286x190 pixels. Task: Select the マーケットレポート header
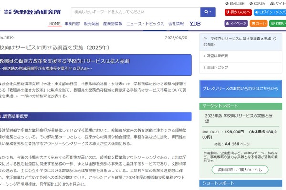241,106
